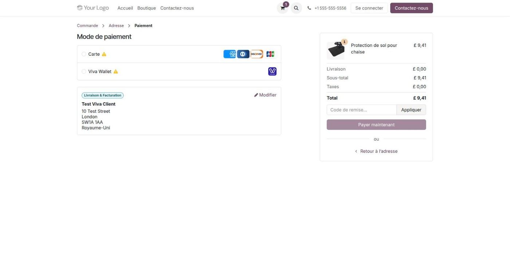Select the Viva Wallet radio button
The height and width of the screenshot is (257, 510).
click(x=84, y=72)
